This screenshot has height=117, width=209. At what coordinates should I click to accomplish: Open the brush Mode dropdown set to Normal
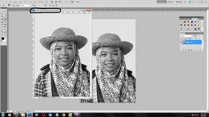click(x=25, y=6)
